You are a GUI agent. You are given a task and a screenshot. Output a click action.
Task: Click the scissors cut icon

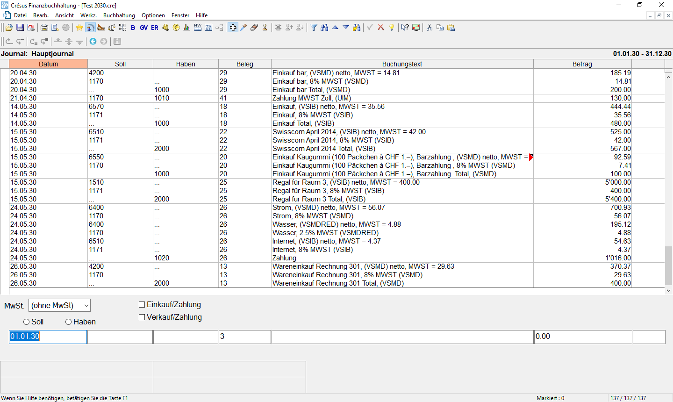click(430, 28)
